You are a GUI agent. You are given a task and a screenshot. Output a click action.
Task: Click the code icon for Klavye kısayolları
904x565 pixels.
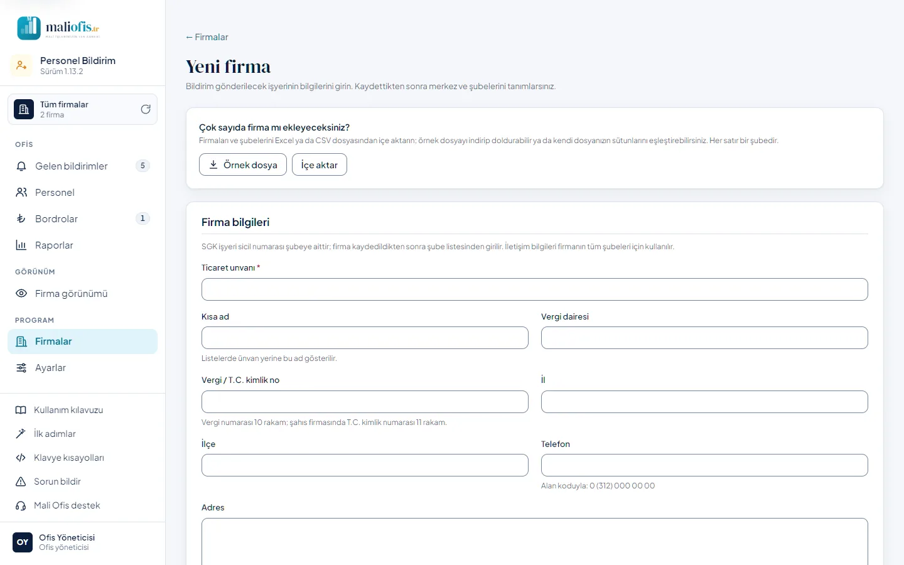click(21, 458)
